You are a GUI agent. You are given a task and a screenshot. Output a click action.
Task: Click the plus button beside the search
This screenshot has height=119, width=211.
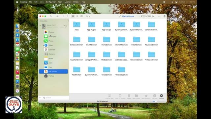[x=40, y=98]
